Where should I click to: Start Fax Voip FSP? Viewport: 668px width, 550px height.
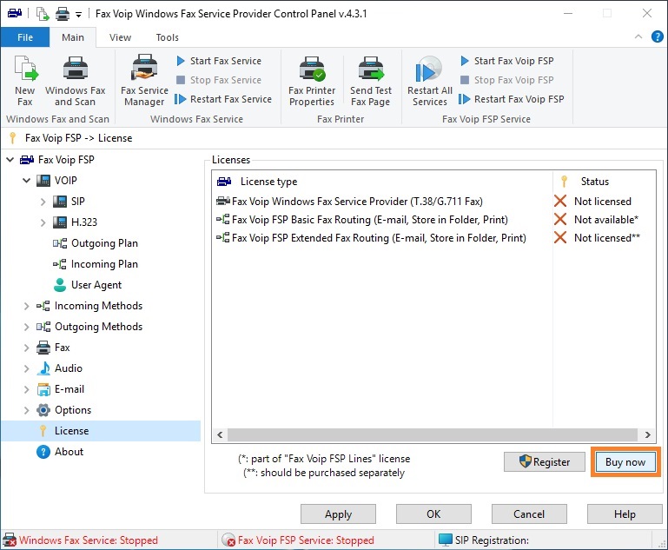pos(507,61)
